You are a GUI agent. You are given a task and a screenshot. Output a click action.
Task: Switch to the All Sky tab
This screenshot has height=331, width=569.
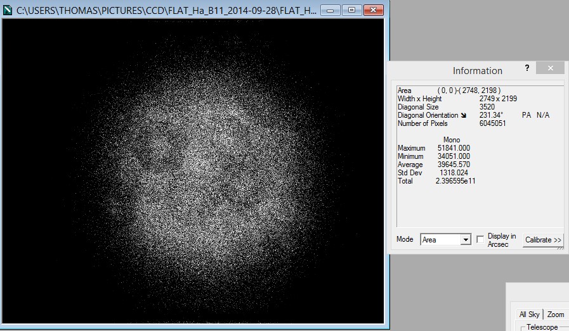[x=529, y=315]
